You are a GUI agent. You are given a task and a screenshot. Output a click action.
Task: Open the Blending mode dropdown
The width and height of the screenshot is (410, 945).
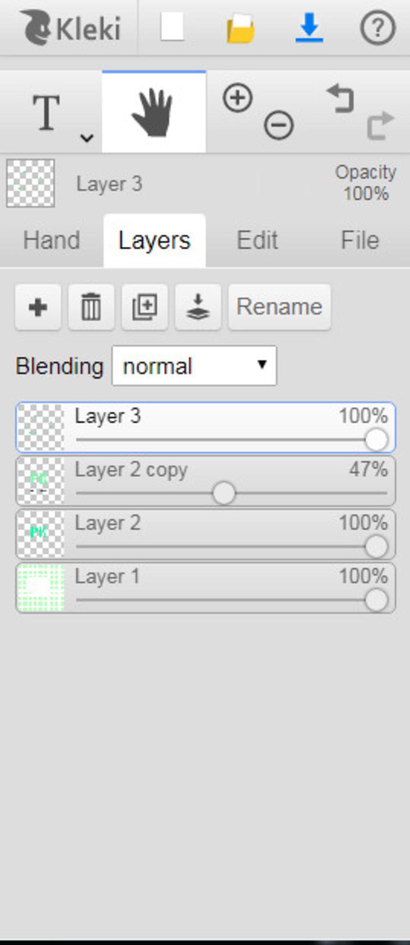pos(194,366)
